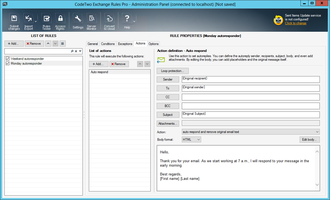Expand the Help dropdown arrow
Image resolution: width=330 pixels, height=200 pixels.
point(134,22)
